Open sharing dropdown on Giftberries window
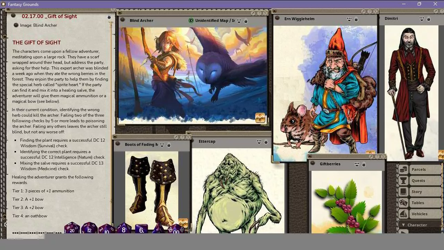444x250 pixels. pyautogui.click(x=357, y=164)
